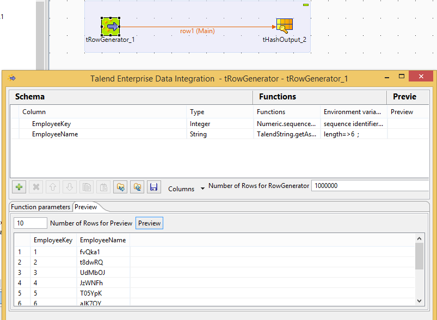Image resolution: width=437 pixels, height=320 pixels.
Task: Export schema to file icon
Action: 137,187
